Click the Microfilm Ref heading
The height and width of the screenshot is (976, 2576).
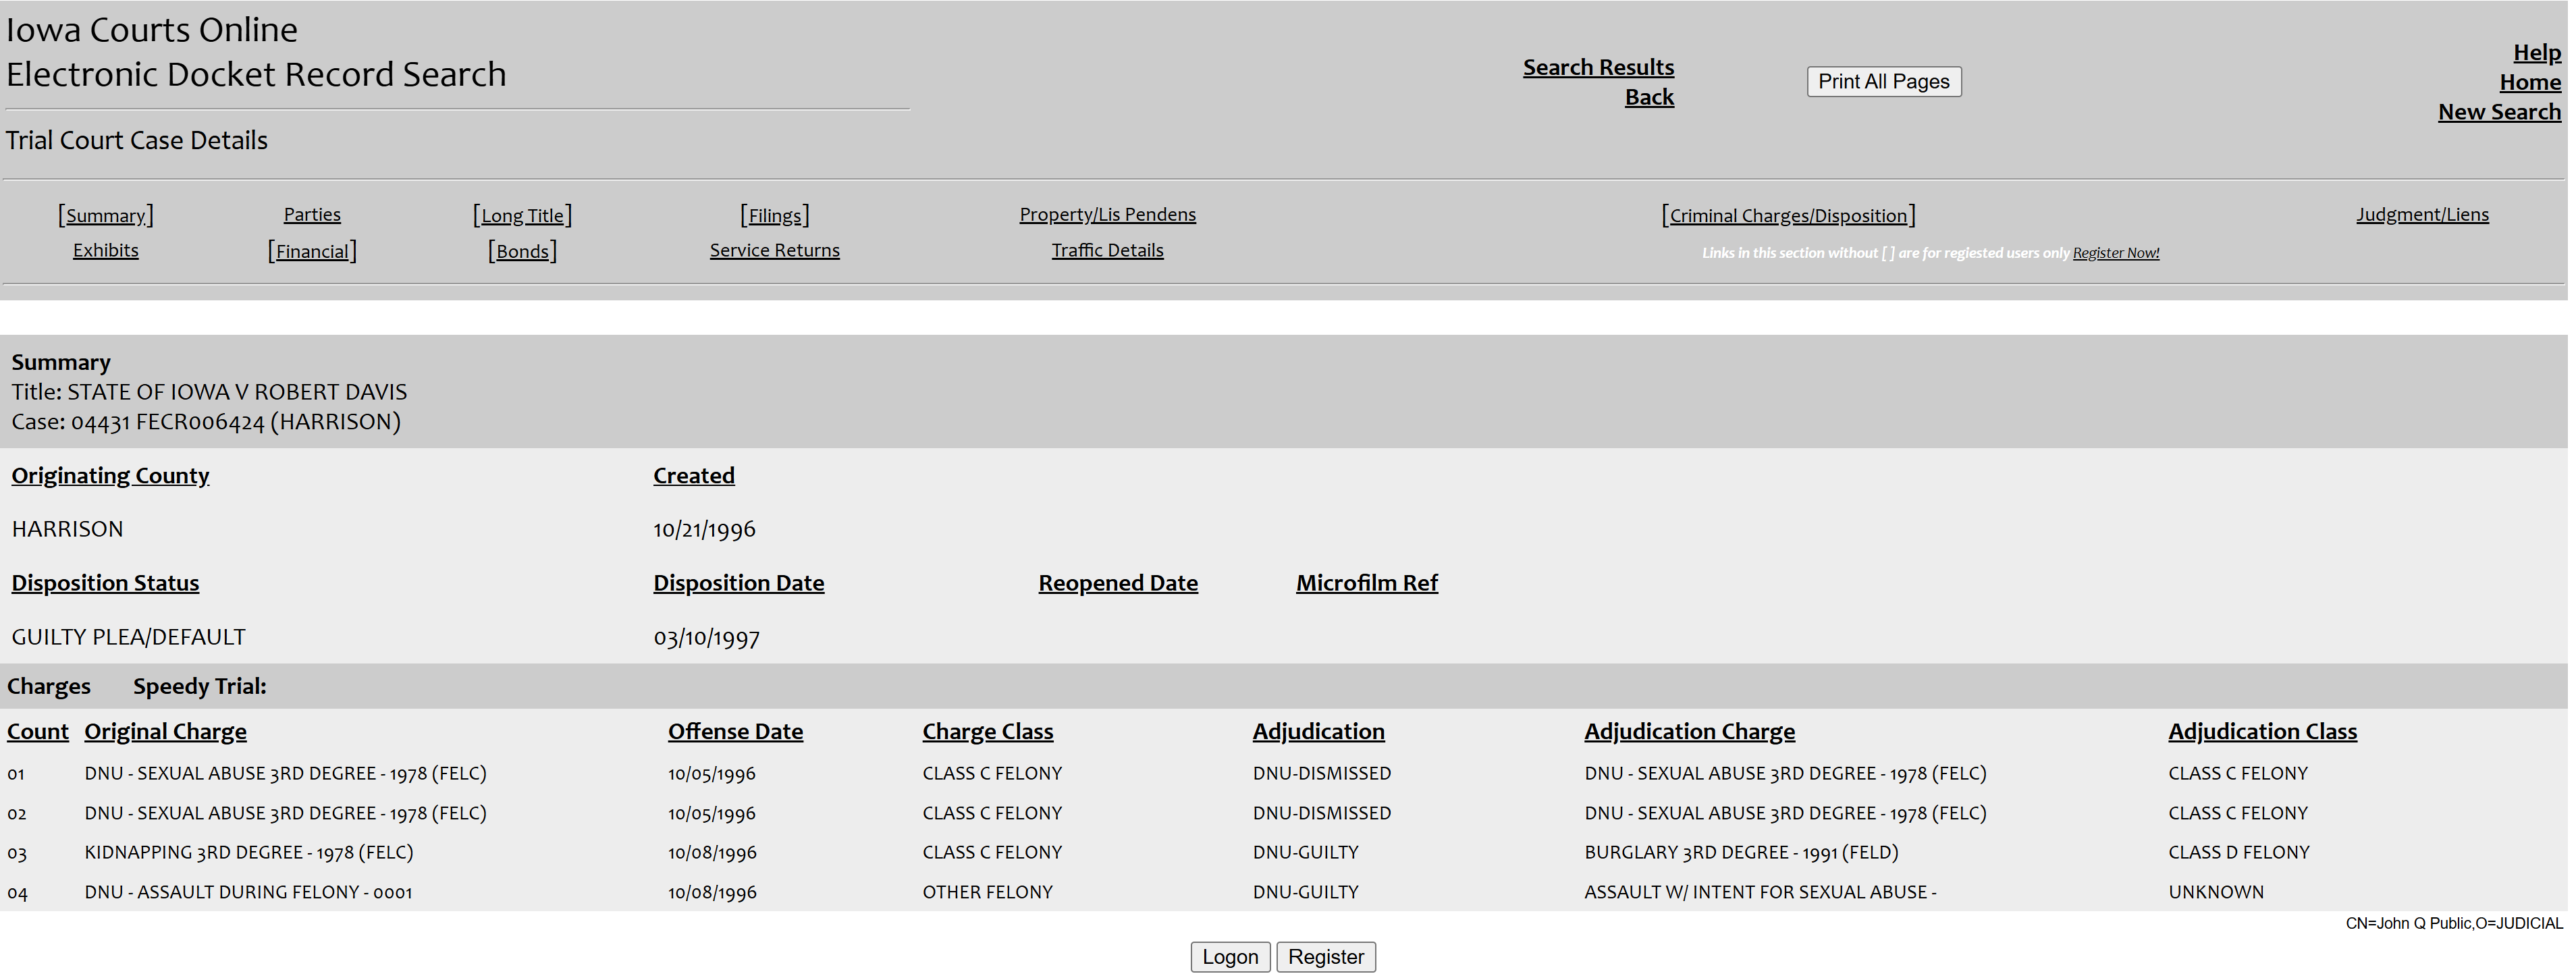coord(1366,583)
